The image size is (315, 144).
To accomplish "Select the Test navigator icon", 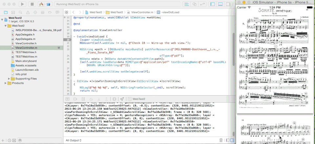I will click(x=35, y=12).
